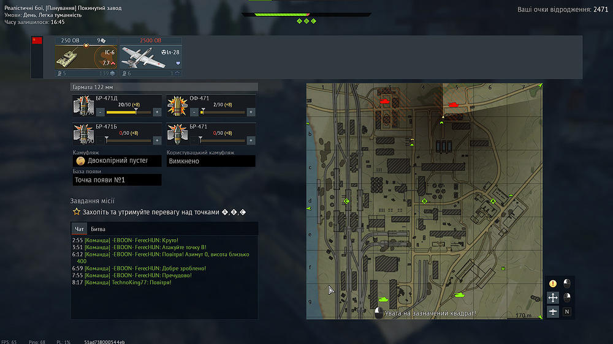Increase ОФ-471 ammo with plus button

251,112
